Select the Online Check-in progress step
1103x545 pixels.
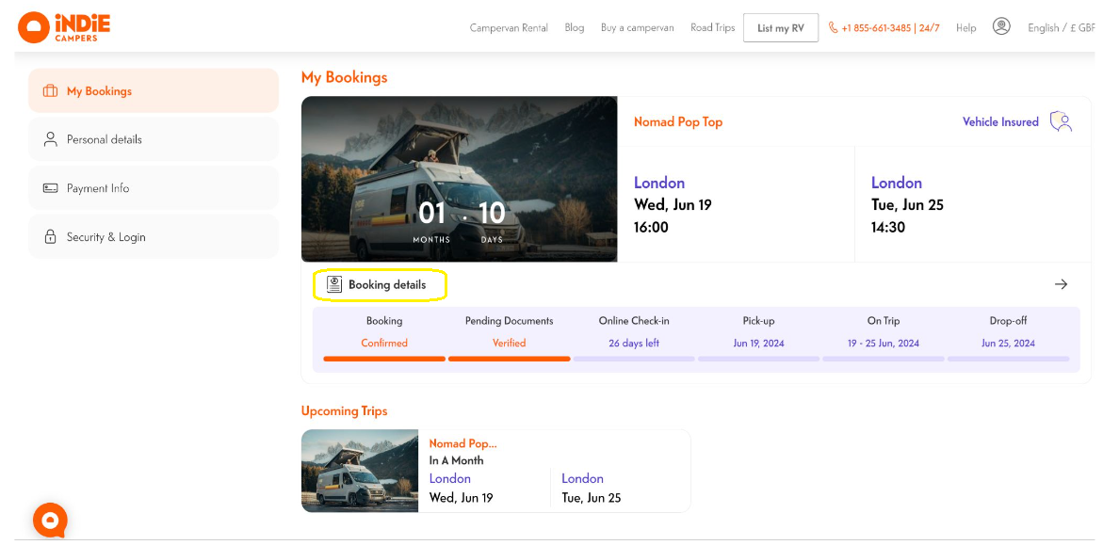[x=634, y=332]
